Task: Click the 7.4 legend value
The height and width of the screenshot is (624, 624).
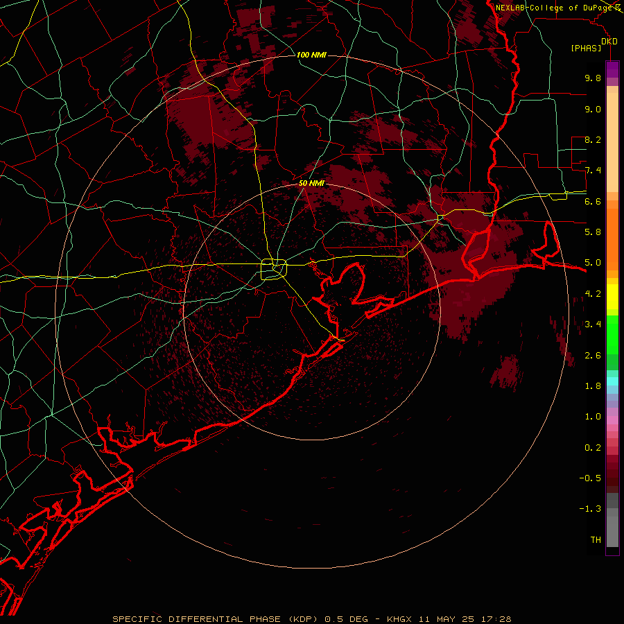Action: 593,171
